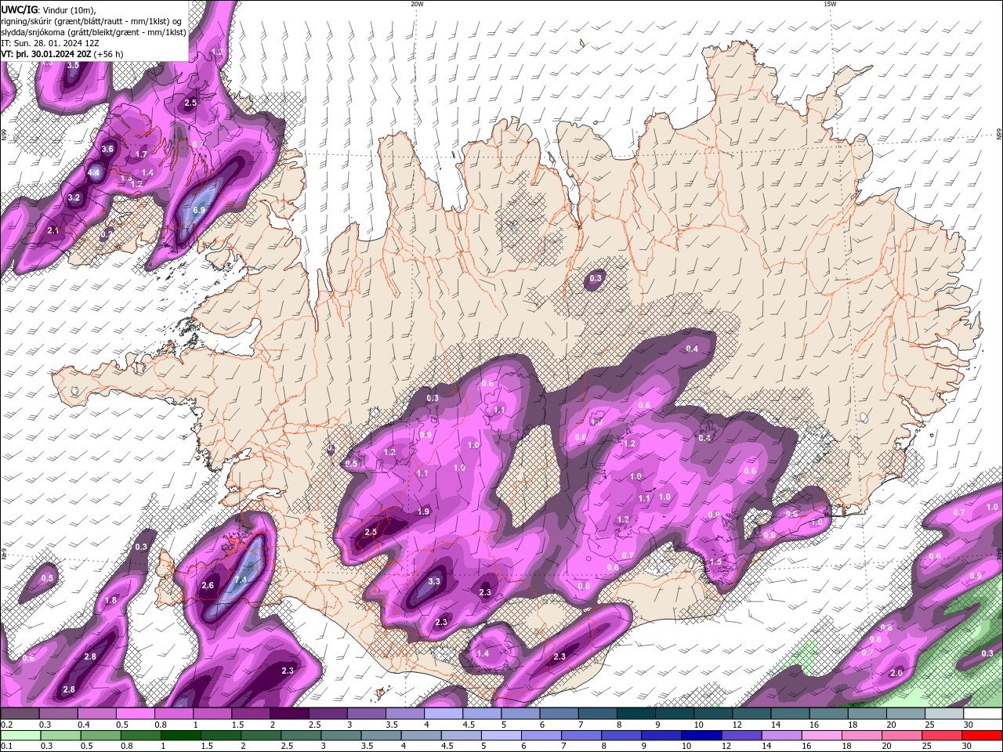The height and width of the screenshot is (752, 1003).
Task: Click the 1.9 precipitation value on the map
Action: pos(424,512)
